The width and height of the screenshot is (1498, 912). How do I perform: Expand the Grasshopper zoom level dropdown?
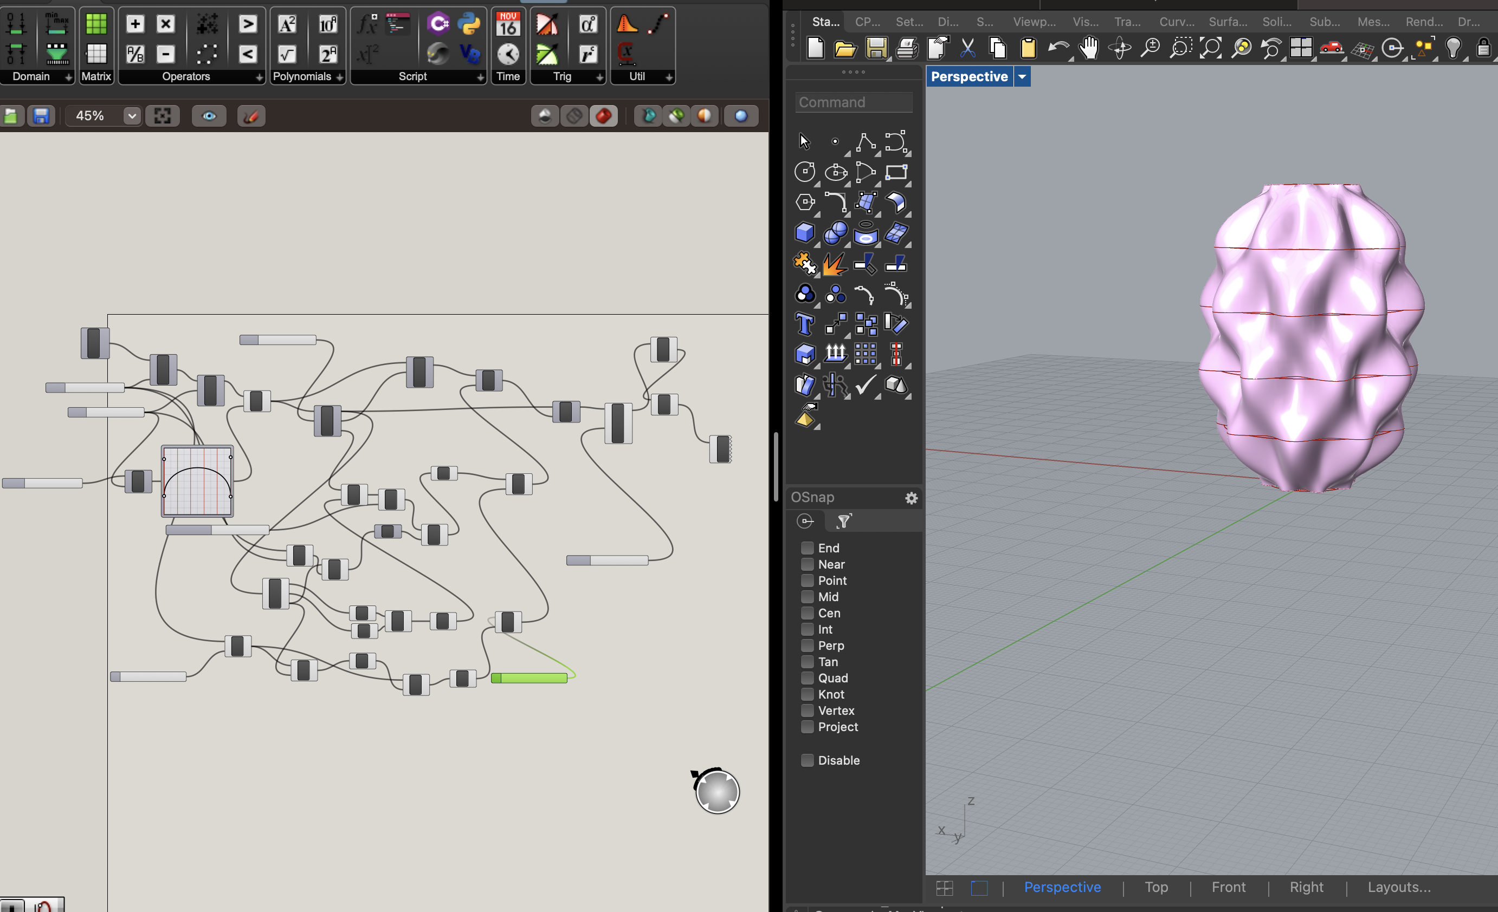coord(130,115)
